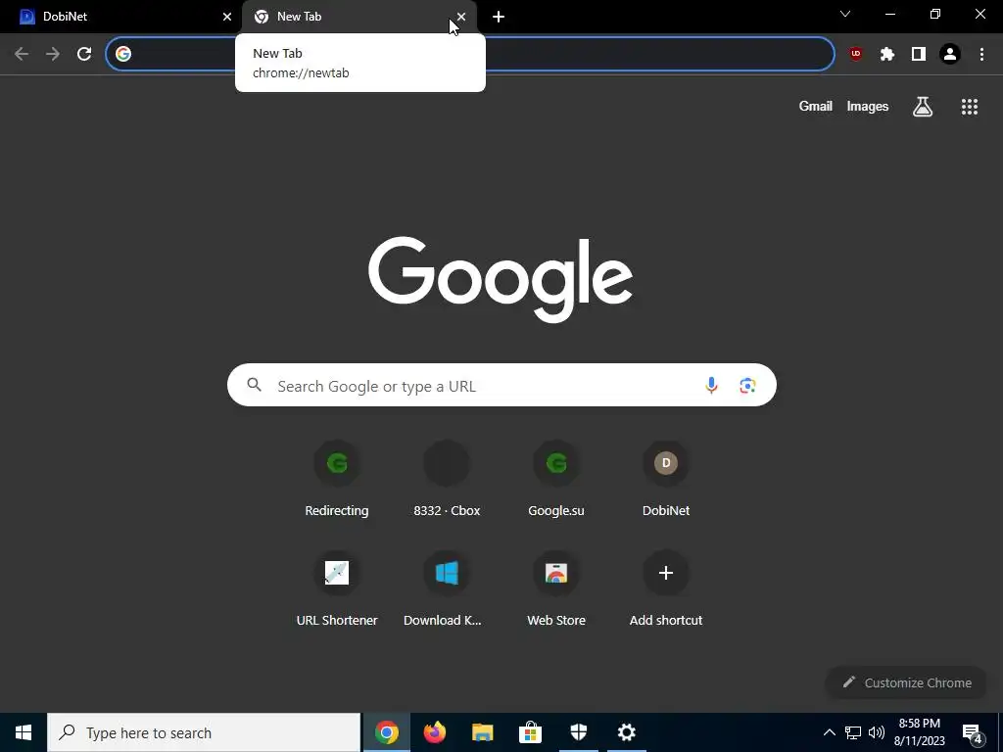The width and height of the screenshot is (1003, 752).
Task: Open the Gmail link
Action: [x=816, y=106]
